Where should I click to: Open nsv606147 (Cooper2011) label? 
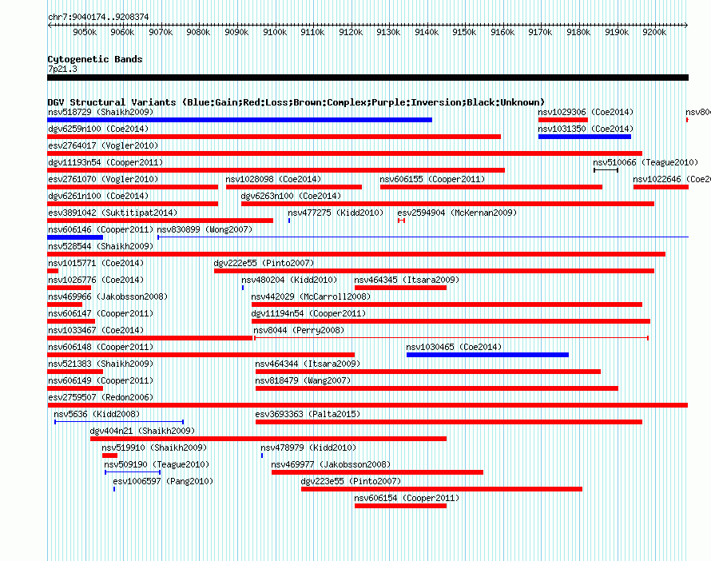(101, 313)
